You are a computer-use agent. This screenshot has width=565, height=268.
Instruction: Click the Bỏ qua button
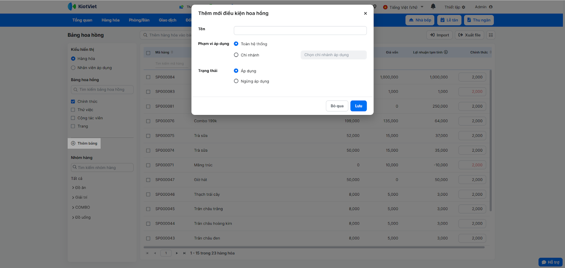click(x=337, y=106)
